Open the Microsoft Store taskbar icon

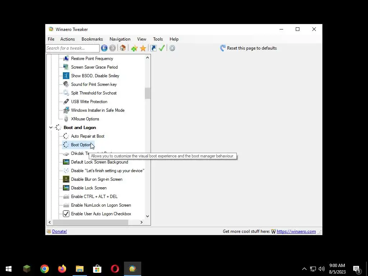coord(97,269)
